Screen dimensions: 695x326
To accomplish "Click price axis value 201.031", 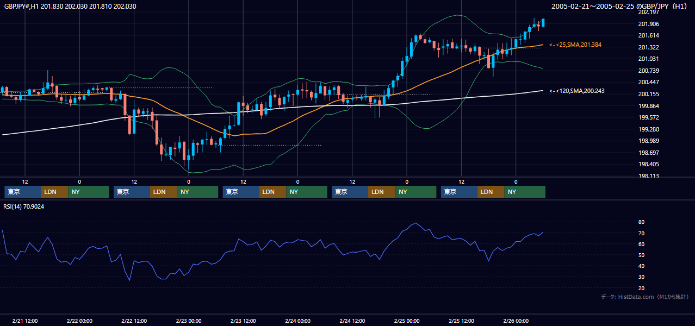I will click(x=649, y=59).
